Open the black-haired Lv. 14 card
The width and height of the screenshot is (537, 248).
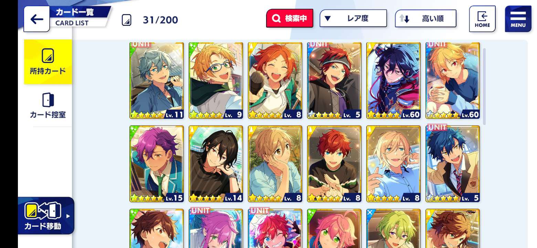(x=216, y=164)
